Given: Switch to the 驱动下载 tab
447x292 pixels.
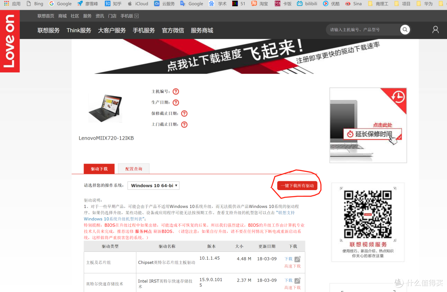Looking at the screenshot, I should (x=99, y=169).
